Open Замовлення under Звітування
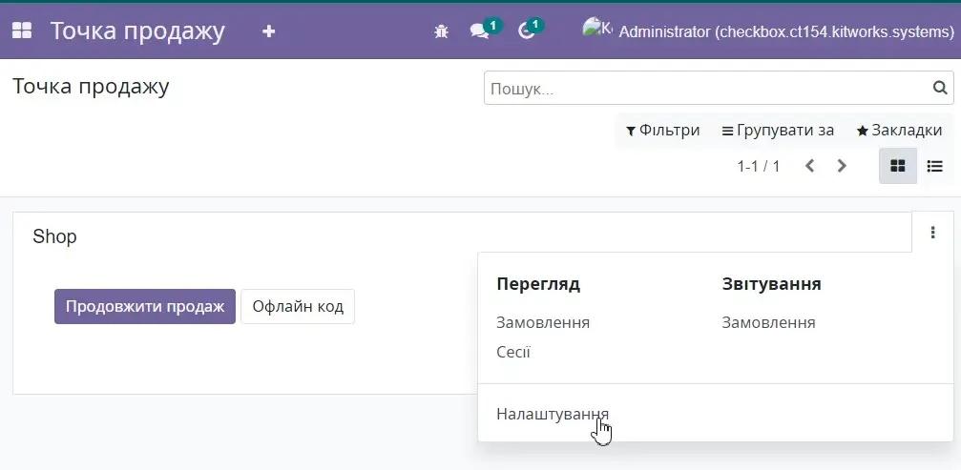The width and height of the screenshot is (961, 470). pyautogui.click(x=768, y=322)
